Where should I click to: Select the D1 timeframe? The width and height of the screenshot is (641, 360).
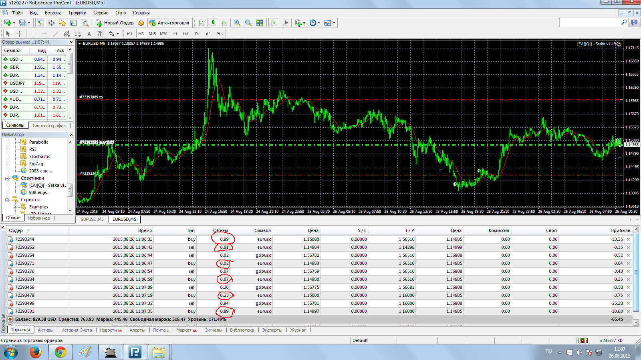[x=197, y=34]
